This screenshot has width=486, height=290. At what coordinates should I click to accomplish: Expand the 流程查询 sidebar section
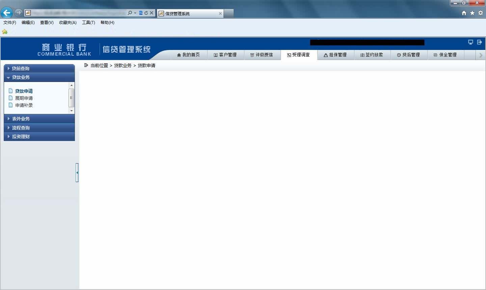[x=39, y=128]
